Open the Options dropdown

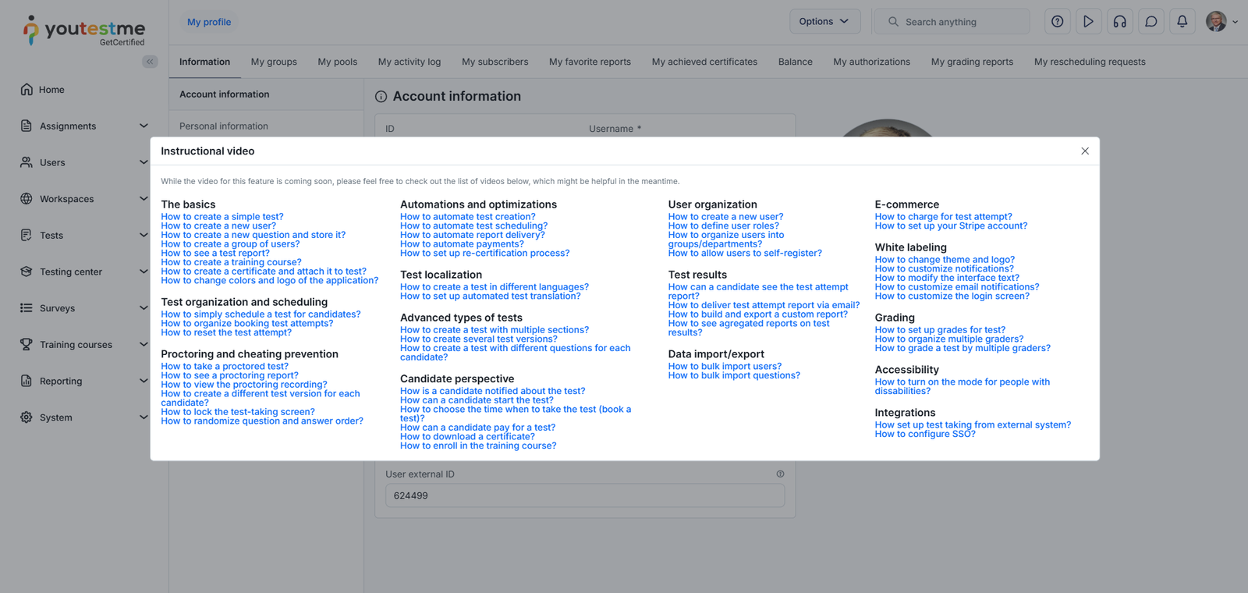point(824,22)
